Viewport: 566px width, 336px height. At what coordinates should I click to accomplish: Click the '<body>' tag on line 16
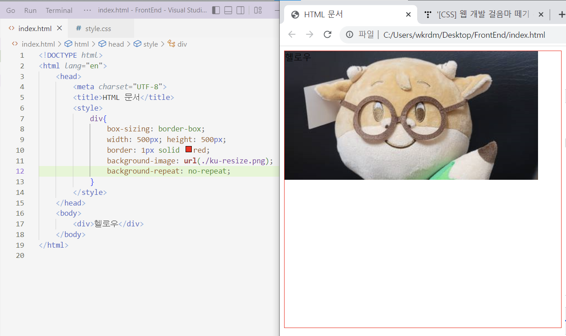pyautogui.click(x=68, y=213)
